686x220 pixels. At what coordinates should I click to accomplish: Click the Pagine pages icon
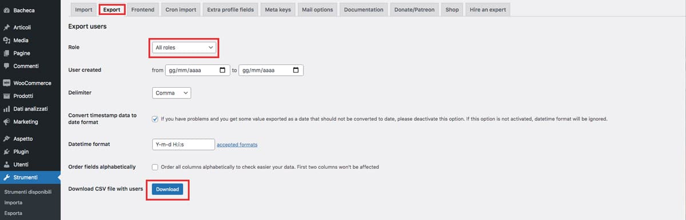(6, 53)
